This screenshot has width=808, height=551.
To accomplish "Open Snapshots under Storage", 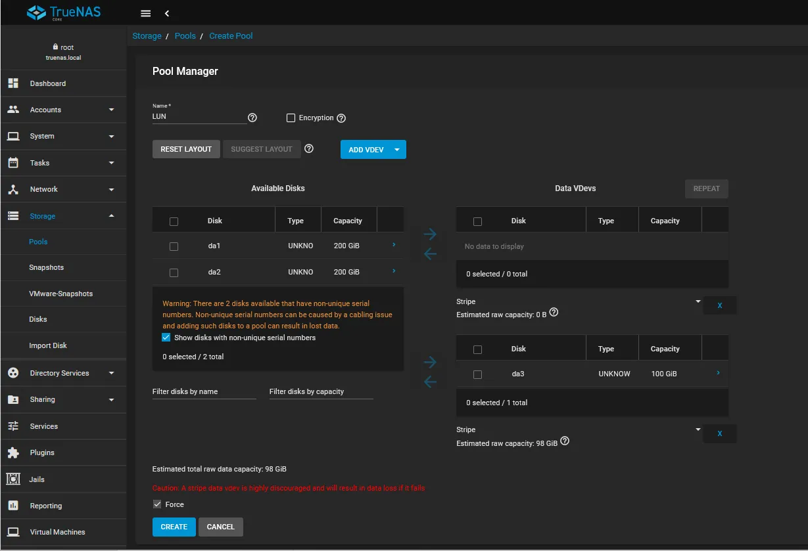I will pos(46,267).
